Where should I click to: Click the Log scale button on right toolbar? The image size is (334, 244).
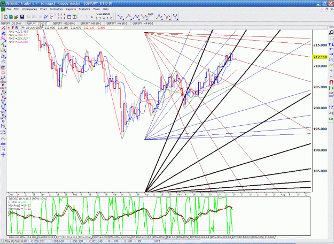coord(331,113)
